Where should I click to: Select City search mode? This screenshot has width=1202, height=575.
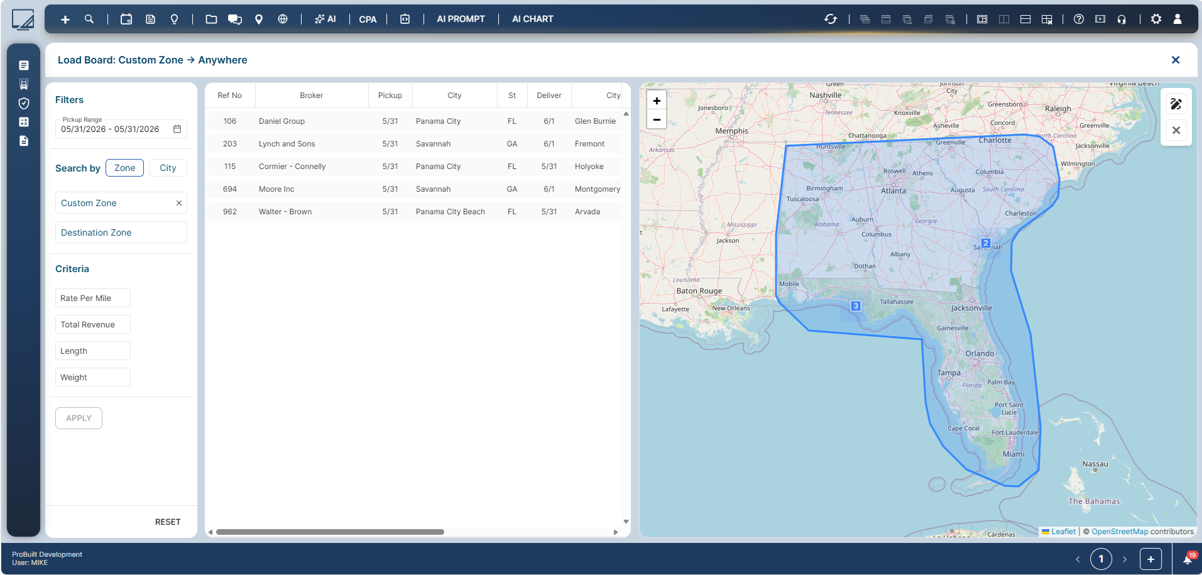[168, 168]
